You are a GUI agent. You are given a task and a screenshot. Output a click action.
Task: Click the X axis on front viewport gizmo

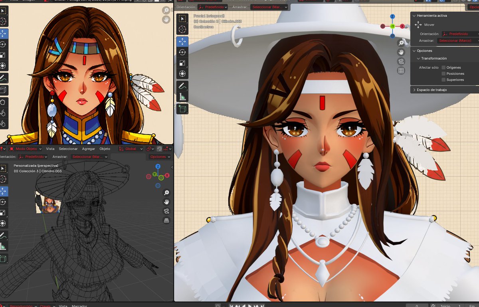point(402,26)
